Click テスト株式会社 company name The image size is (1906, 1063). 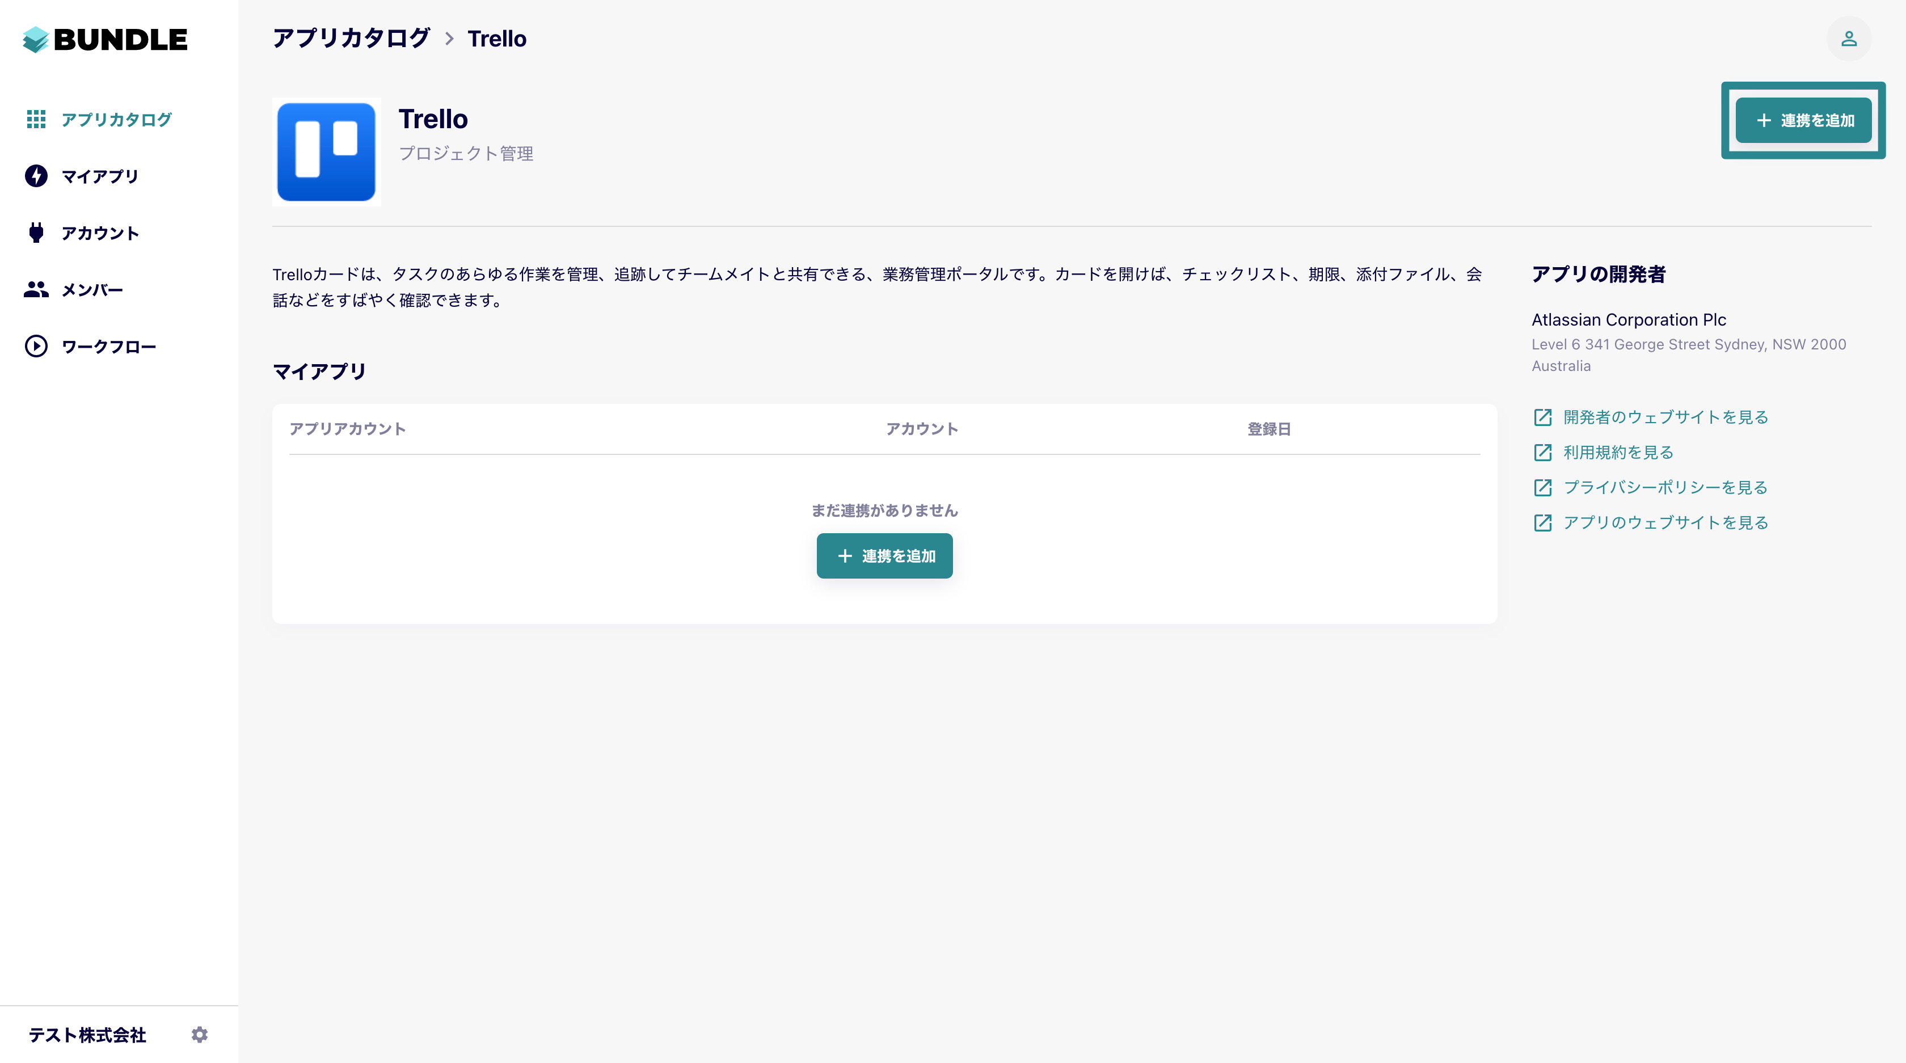[x=87, y=1035]
